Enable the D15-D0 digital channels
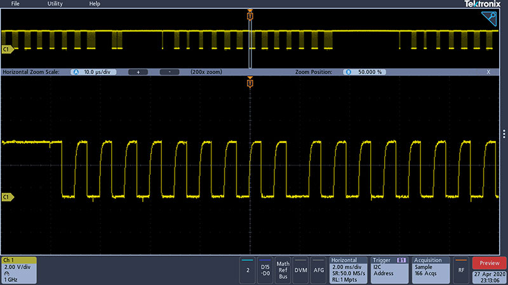Viewport: 508px width, 285px height. [265, 269]
